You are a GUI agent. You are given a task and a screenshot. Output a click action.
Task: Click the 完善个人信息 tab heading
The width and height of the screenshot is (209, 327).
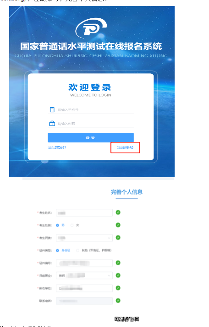tap(126, 192)
